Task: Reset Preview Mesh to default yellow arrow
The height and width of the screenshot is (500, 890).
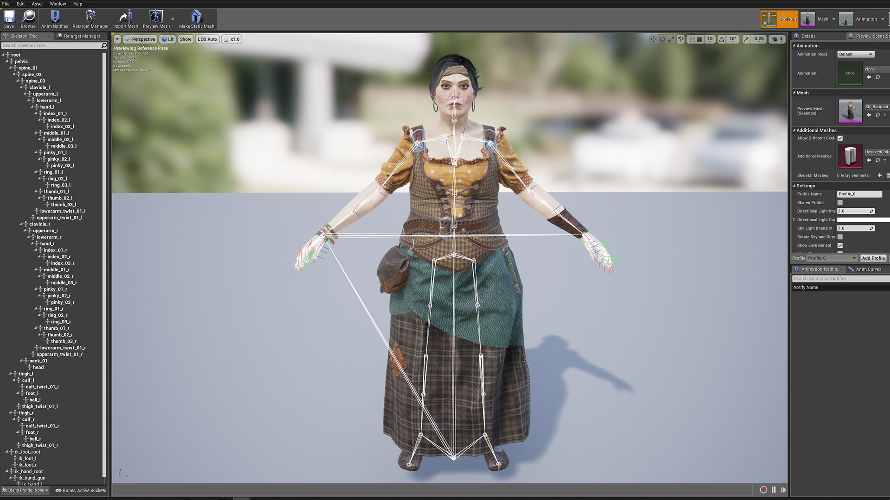Action: click(885, 115)
